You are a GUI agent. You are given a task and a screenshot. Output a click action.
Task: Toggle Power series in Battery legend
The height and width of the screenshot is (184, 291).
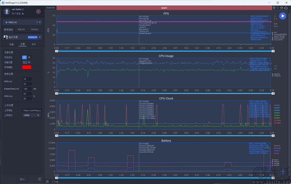point(275,160)
